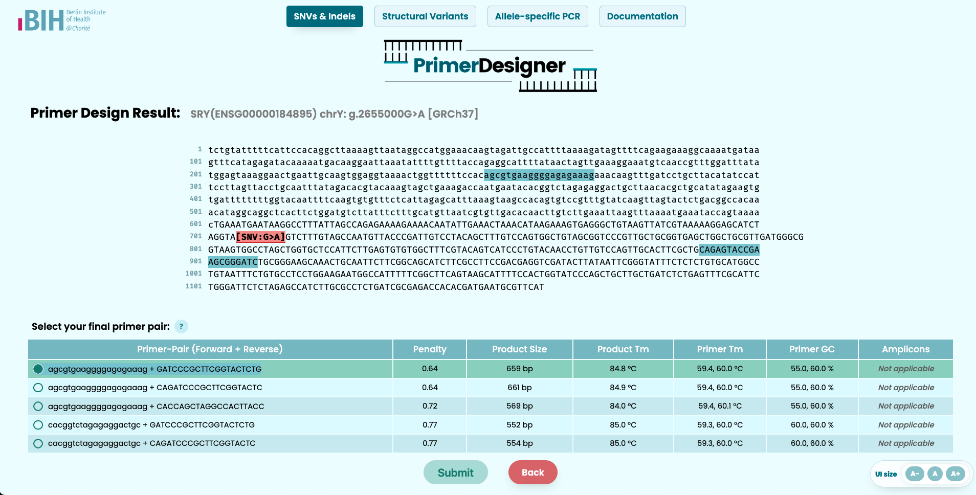Screen dimensions: 976x495
Task: Click the Amplicons column header
Action: 905,349
